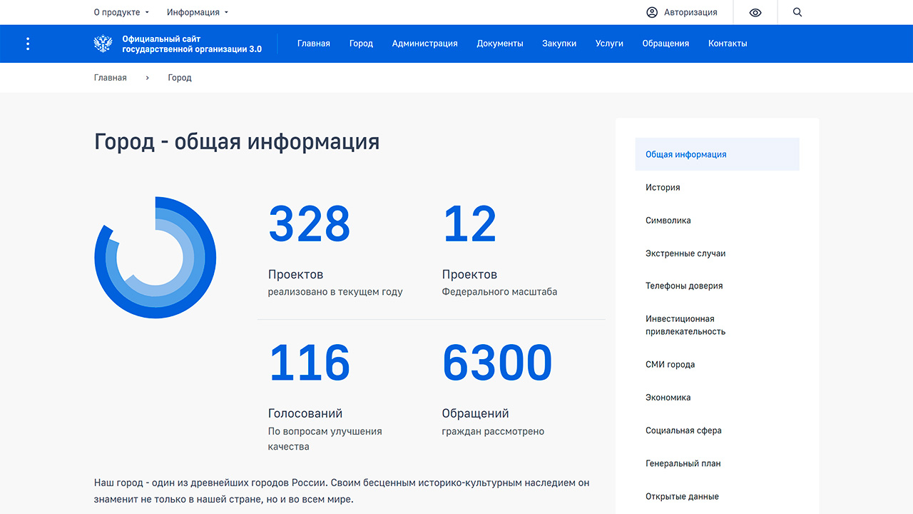Image resolution: width=913 pixels, height=514 pixels.
Task: Select История in the sidebar
Action: (x=663, y=188)
